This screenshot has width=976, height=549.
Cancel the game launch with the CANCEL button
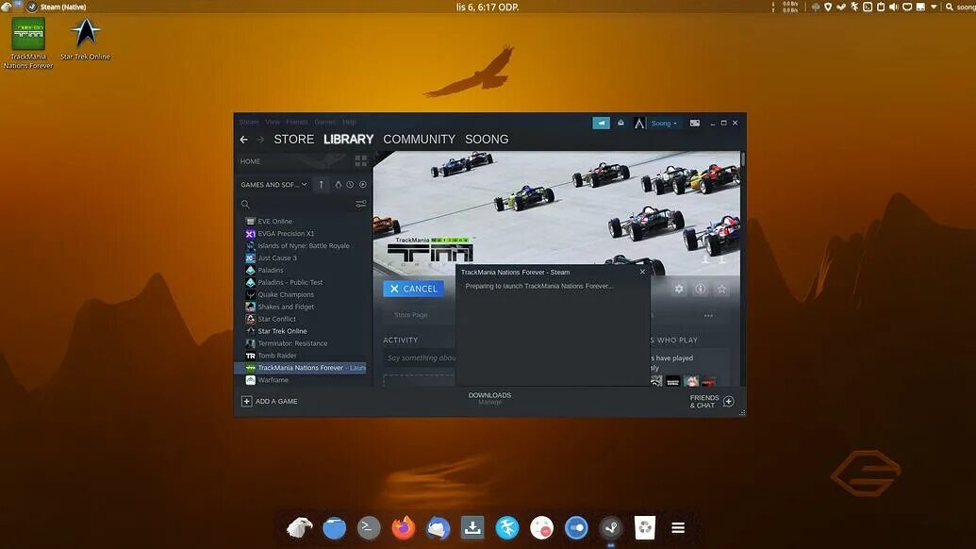pyautogui.click(x=414, y=289)
